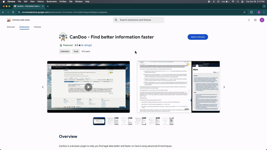Open the Profiles menu
The image size is (267, 150).
pyautogui.click(x=63, y=2)
